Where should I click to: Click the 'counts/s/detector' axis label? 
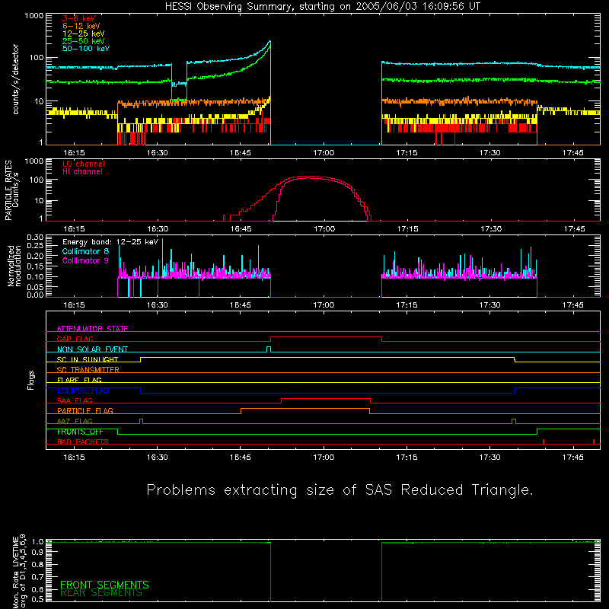point(16,79)
